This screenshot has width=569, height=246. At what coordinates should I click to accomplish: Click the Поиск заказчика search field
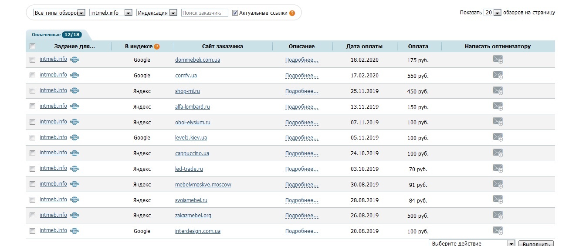click(x=204, y=13)
